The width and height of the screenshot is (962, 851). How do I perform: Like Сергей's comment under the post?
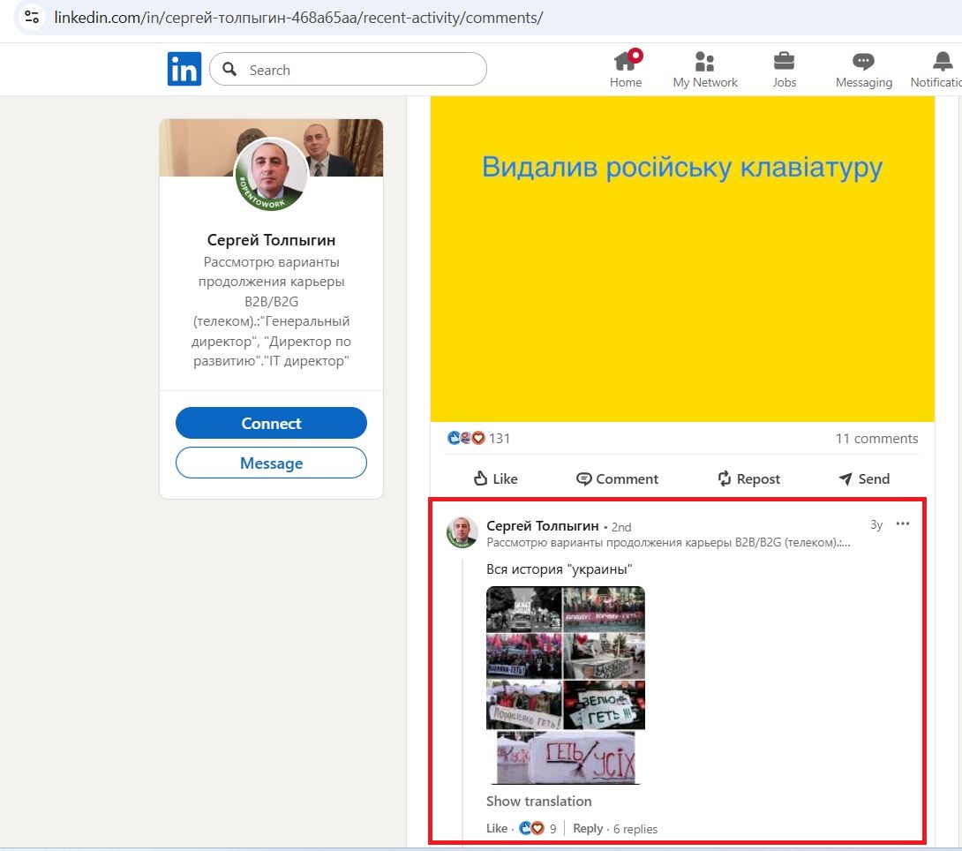tap(495, 828)
